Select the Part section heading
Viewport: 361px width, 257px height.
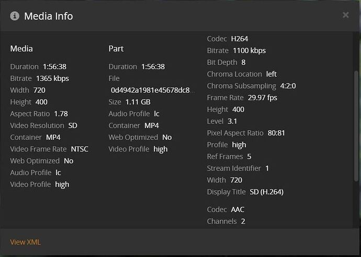(x=116, y=48)
